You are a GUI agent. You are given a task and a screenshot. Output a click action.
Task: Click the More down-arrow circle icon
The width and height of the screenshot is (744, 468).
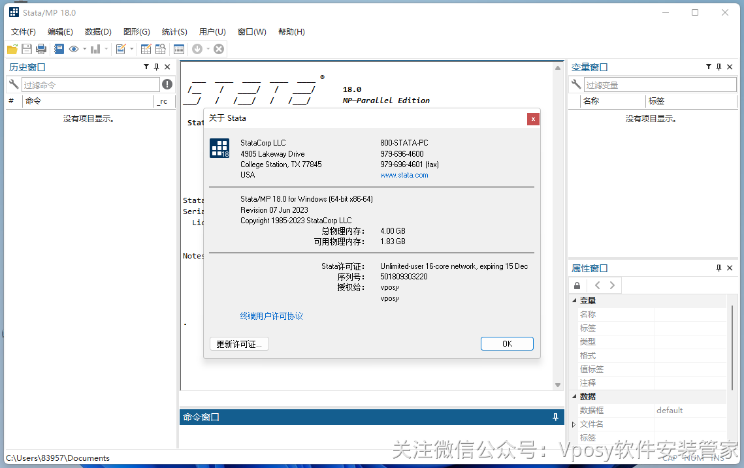pyautogui.click(x=197, y=49)
